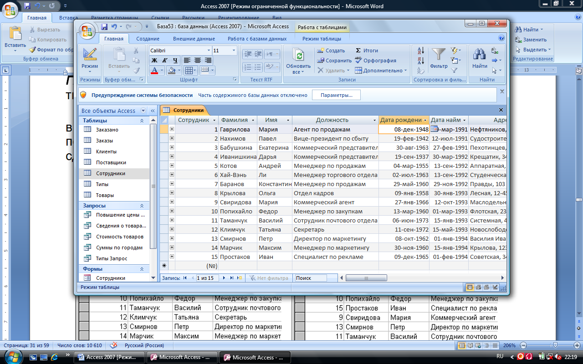Align text left in Access font group
This screenshot has height=364, width=583.
187,61
